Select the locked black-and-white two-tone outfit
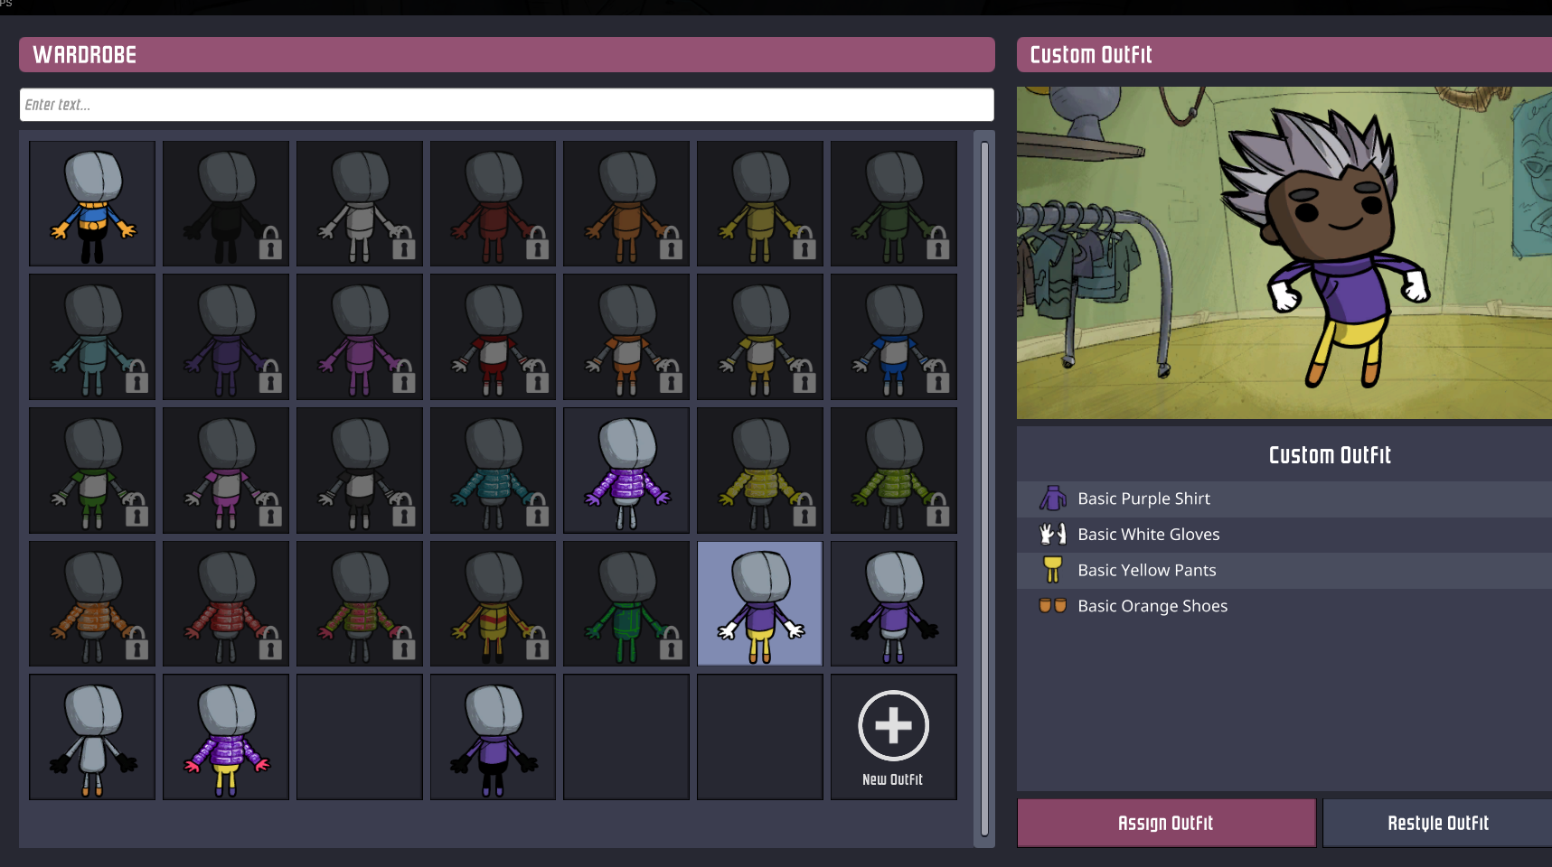Viewport: 1552px width, 867px height. pyautogui.click(x=360, y=471)
